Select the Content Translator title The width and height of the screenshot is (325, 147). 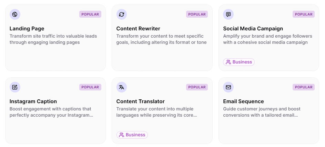141,101
